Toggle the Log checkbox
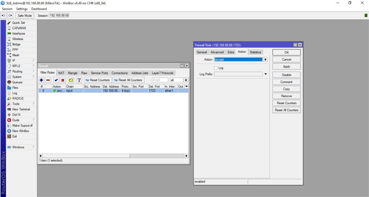Image resolution: width=369 pixels, height=197 pixels. 216,68
